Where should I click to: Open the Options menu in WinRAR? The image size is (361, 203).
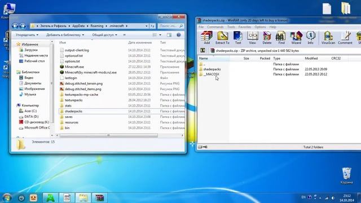click(260, 27)
